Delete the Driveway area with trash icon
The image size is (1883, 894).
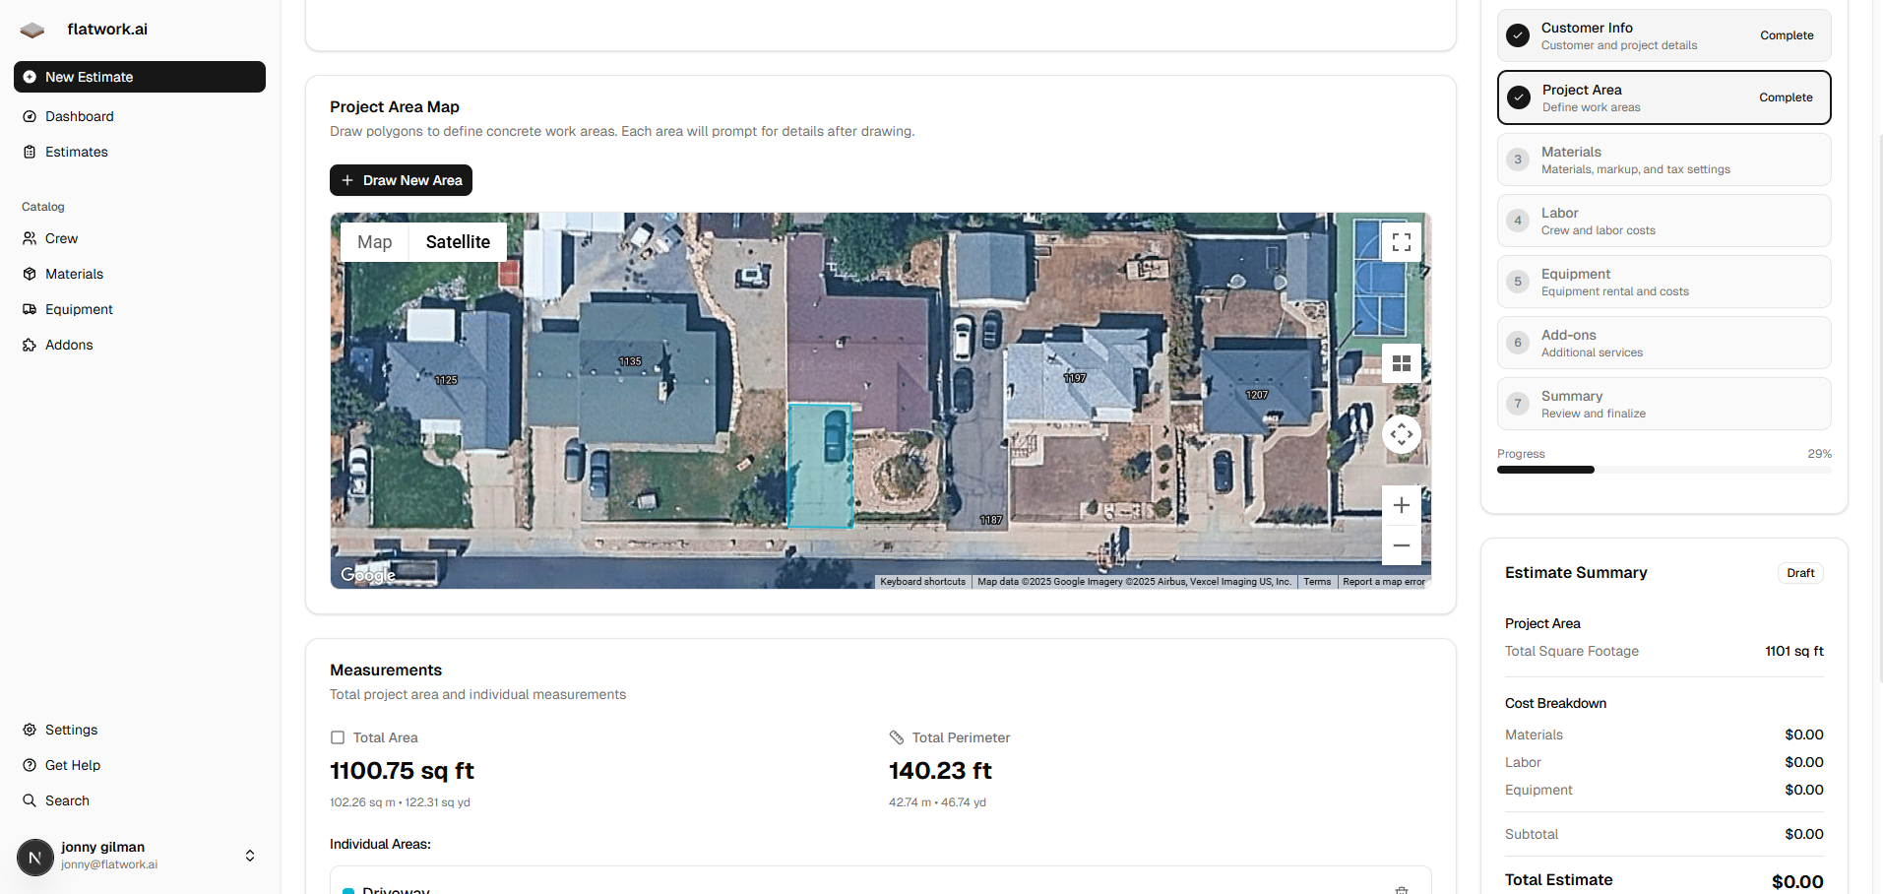pos(1401,889)
